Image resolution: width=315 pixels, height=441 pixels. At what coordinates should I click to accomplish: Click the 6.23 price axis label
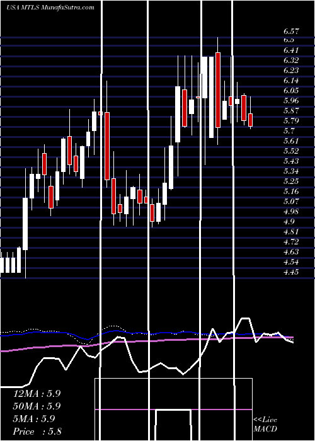(291, 71)
